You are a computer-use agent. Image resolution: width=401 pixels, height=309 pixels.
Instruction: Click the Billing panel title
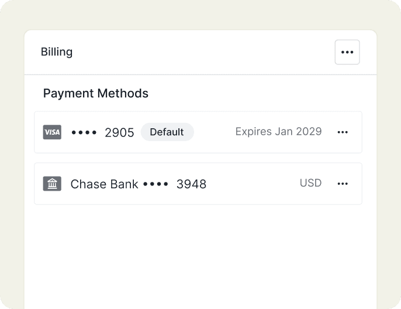pyautogui.click(x=57, y=52)
